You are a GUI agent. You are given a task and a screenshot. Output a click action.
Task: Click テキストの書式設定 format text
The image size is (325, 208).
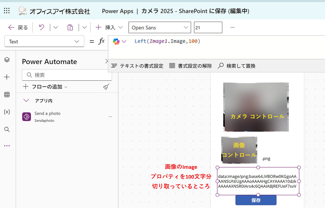(x=137, y=66)
